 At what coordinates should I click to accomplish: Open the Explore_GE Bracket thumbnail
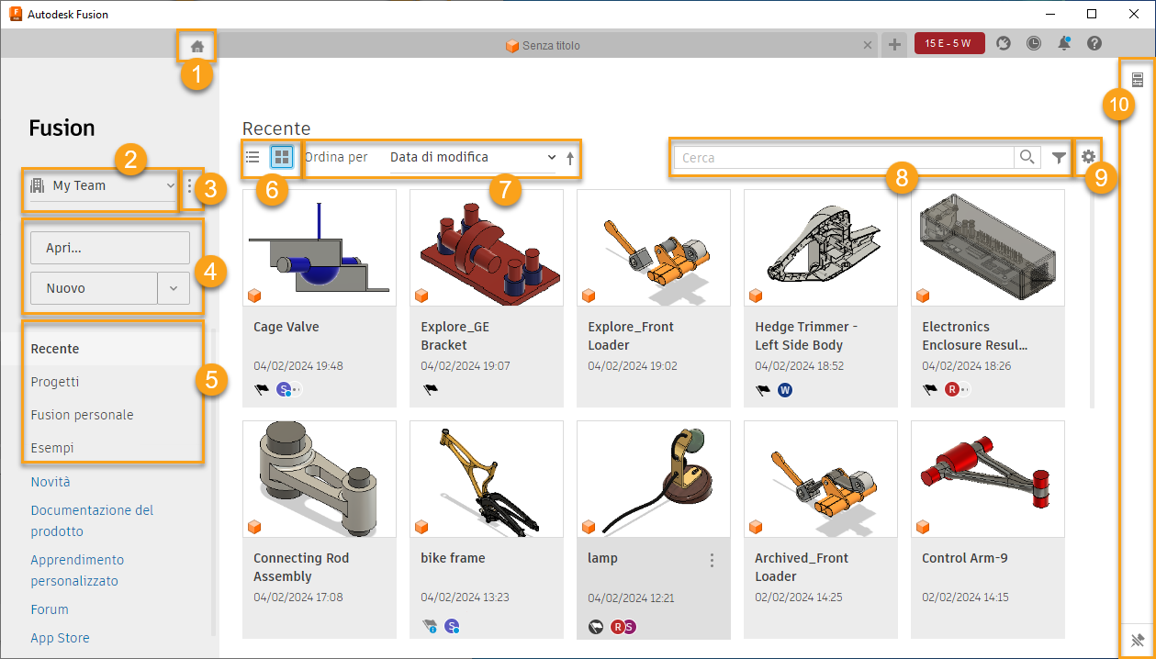[x=487, y=248]
